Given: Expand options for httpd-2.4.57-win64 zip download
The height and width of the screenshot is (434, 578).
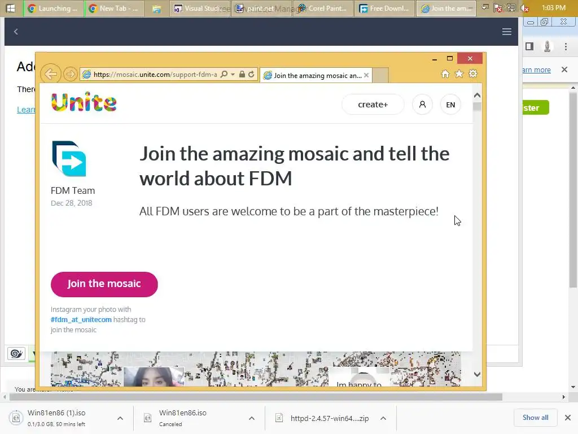Looking at the screenshot, I should (x=383, y=418).
